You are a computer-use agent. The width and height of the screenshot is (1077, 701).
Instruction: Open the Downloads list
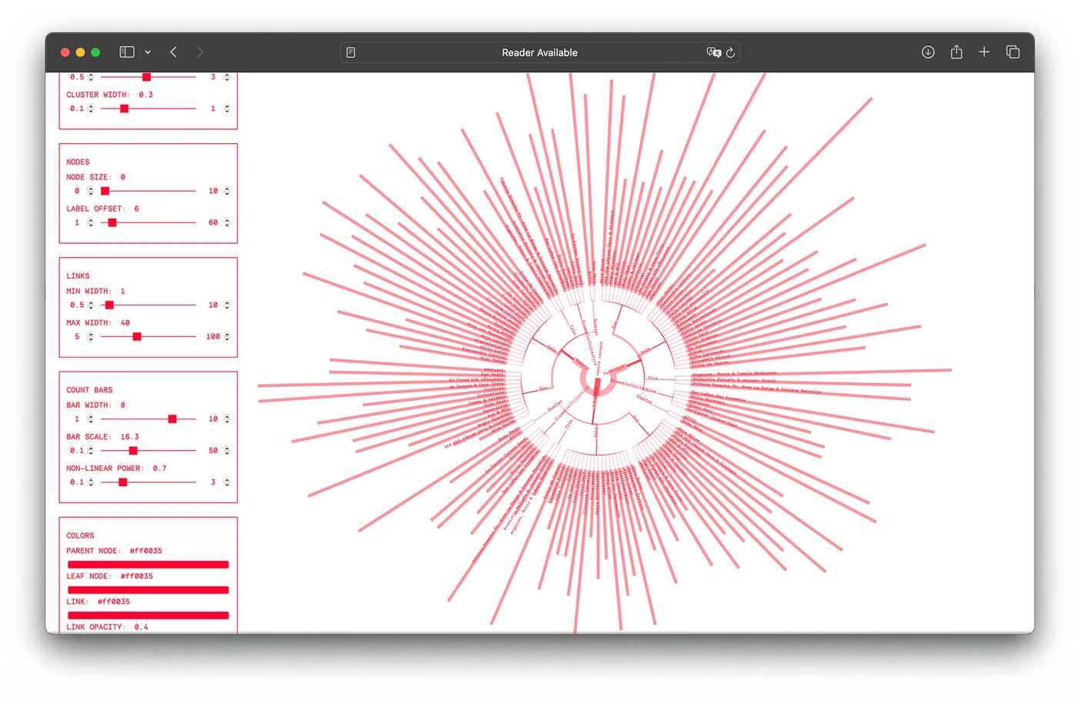tap(928, 52)
